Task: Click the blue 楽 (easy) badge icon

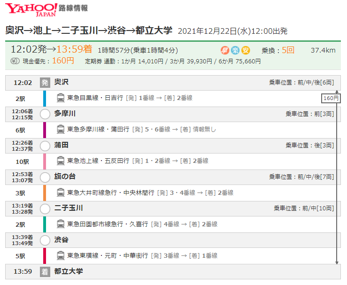Action: click(235, 50)
